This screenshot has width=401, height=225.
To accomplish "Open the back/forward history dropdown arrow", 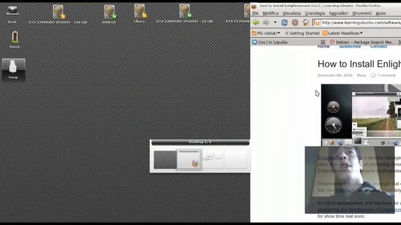I will click(275, 22).
